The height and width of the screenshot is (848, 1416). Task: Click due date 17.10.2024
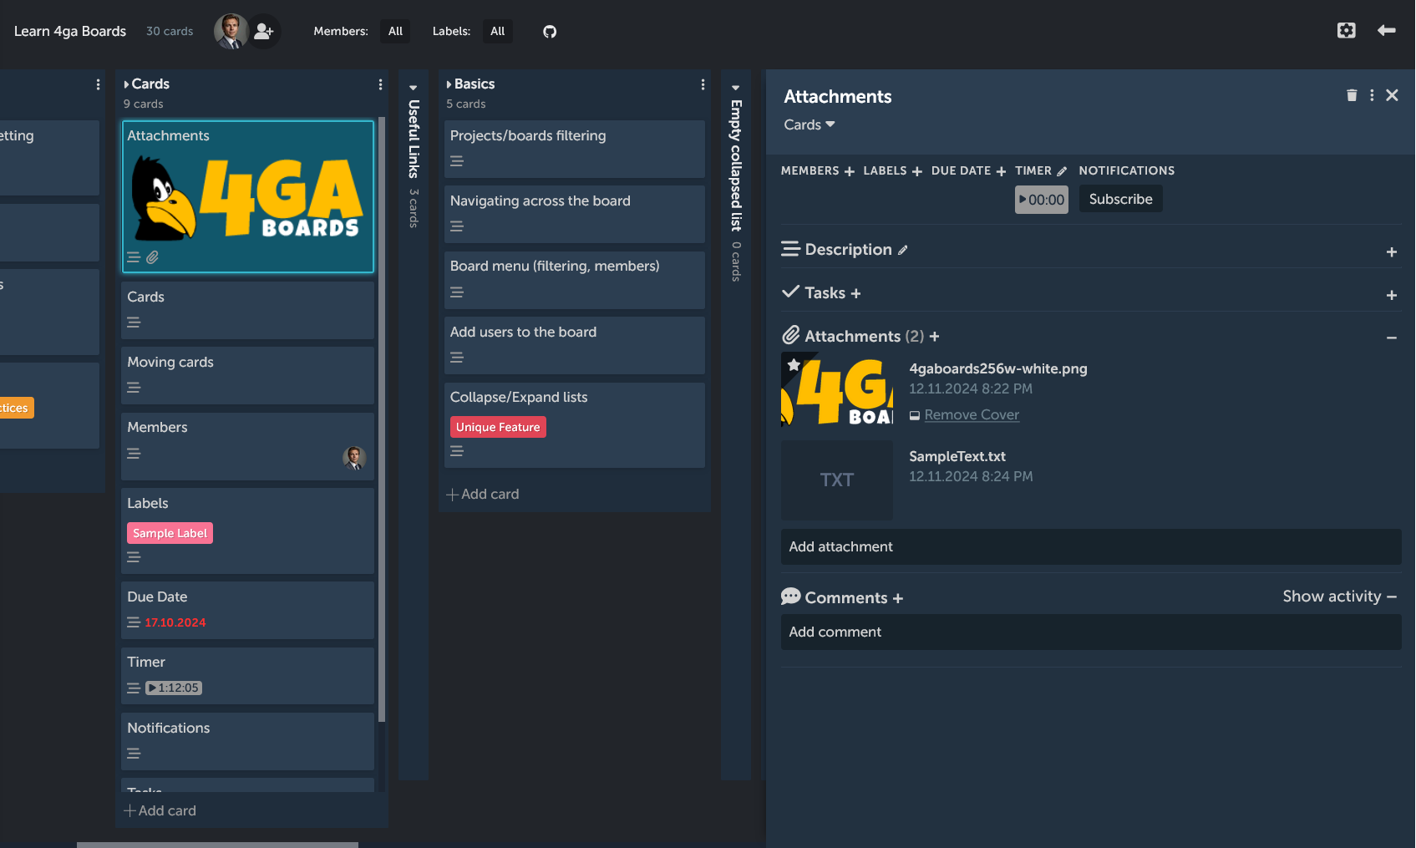(x=175, y=622)
